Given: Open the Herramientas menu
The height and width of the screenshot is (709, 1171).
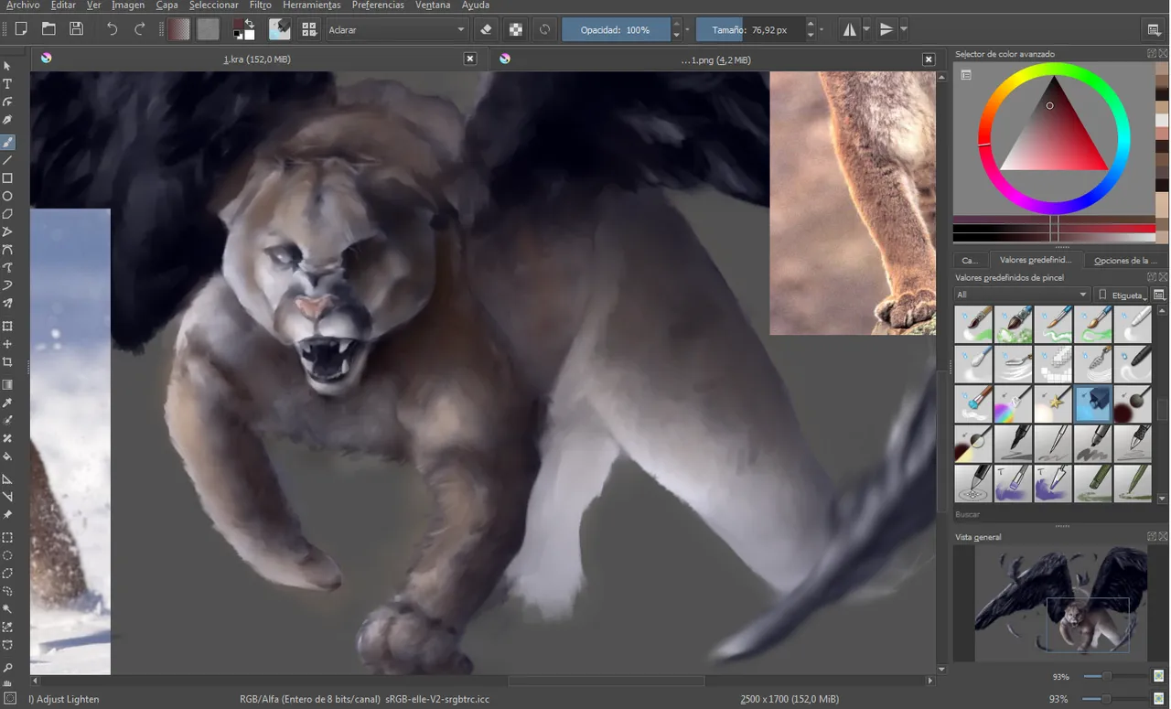Looking at the screenshot, I should (311, 5).
